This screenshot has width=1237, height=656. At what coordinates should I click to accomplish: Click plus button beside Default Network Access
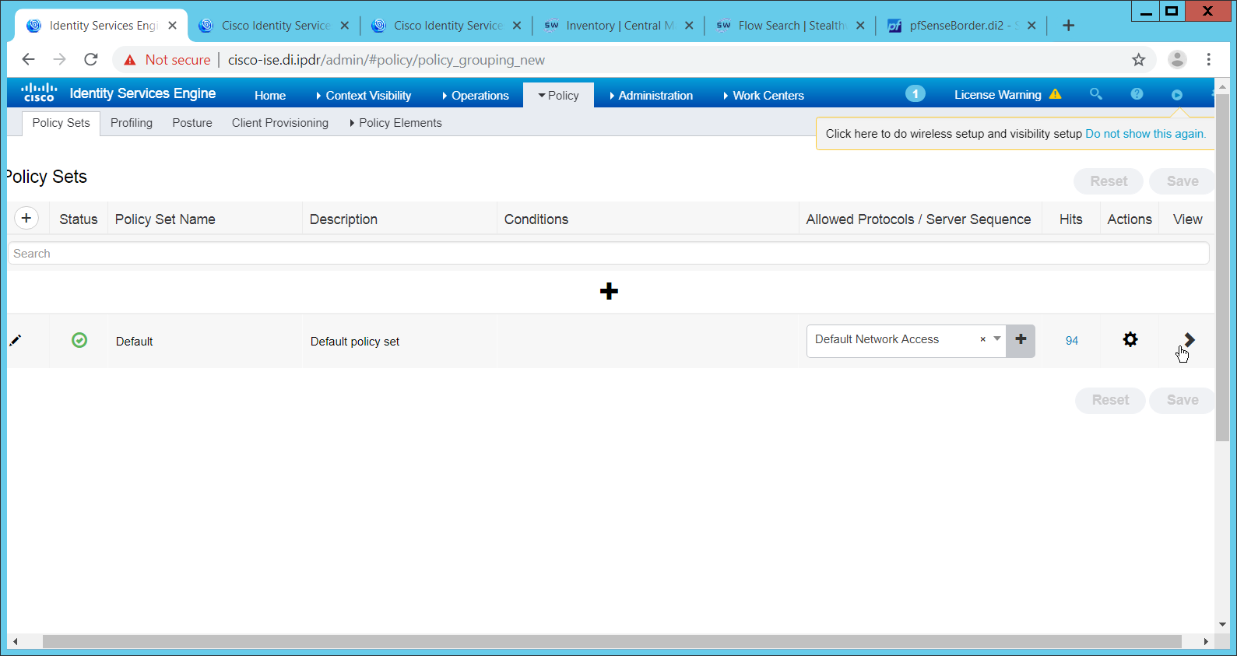[x=1021, y=340]
